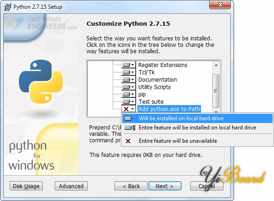
Task: Open the Advanced options button
Action: (x=71, y=186)
